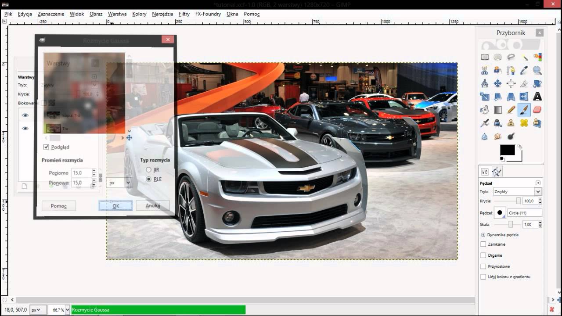Viewport: 562px width, 316px height.
Task: Select the Heal tool
Action: (x=524, y=123)
